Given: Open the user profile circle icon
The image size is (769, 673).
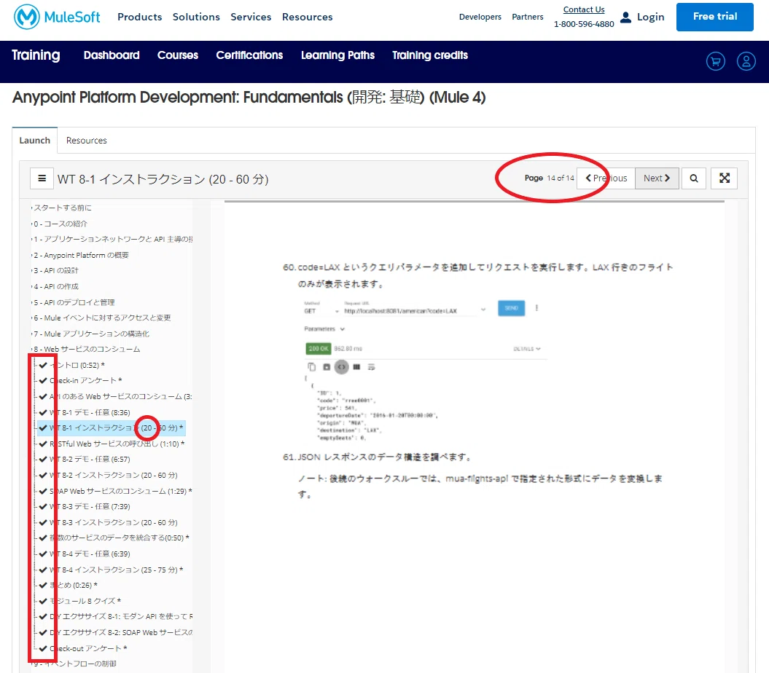Looking at the screenshot, I should [x=746, y=61].
